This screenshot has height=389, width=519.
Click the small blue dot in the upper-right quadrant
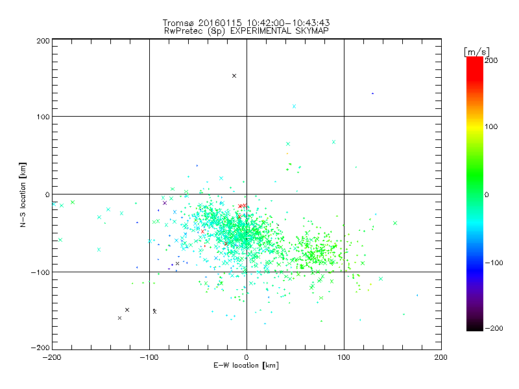pos(372,93)
